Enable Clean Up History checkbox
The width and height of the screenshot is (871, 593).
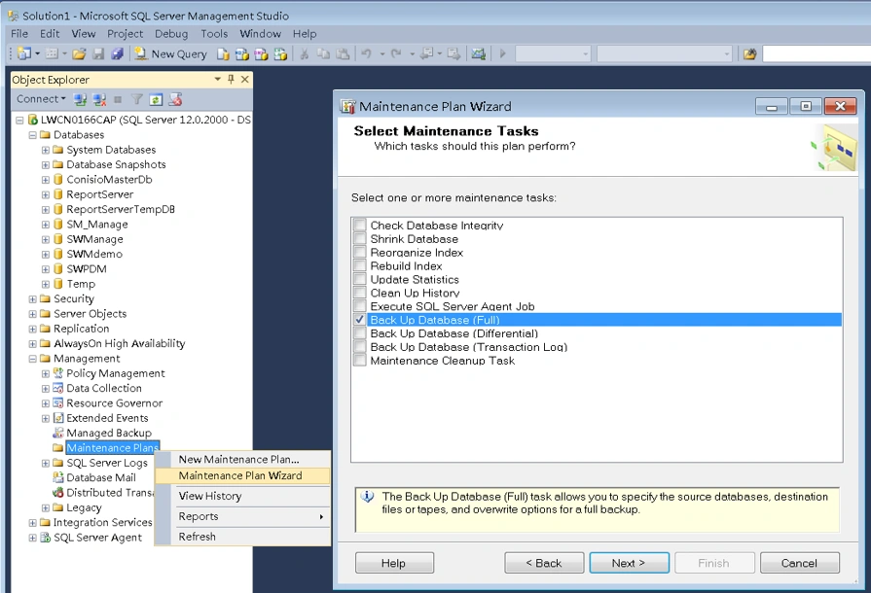coord(360,293)
